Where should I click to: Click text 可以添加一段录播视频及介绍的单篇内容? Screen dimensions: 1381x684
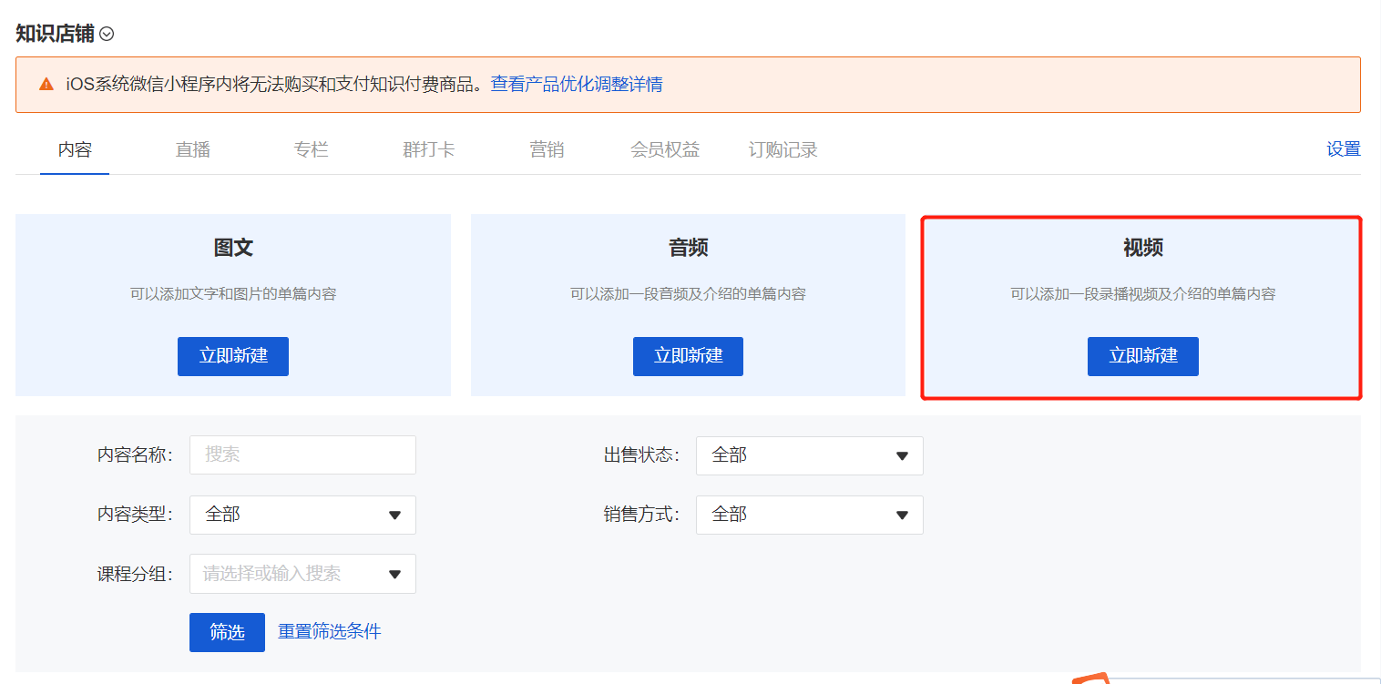tap(1143, 294)
